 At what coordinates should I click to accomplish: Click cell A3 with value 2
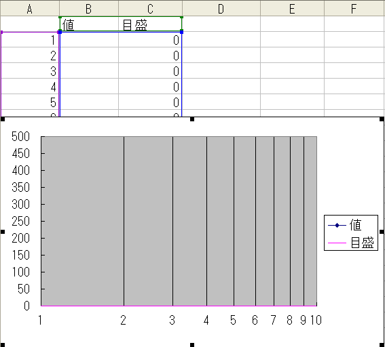[30, 55]
